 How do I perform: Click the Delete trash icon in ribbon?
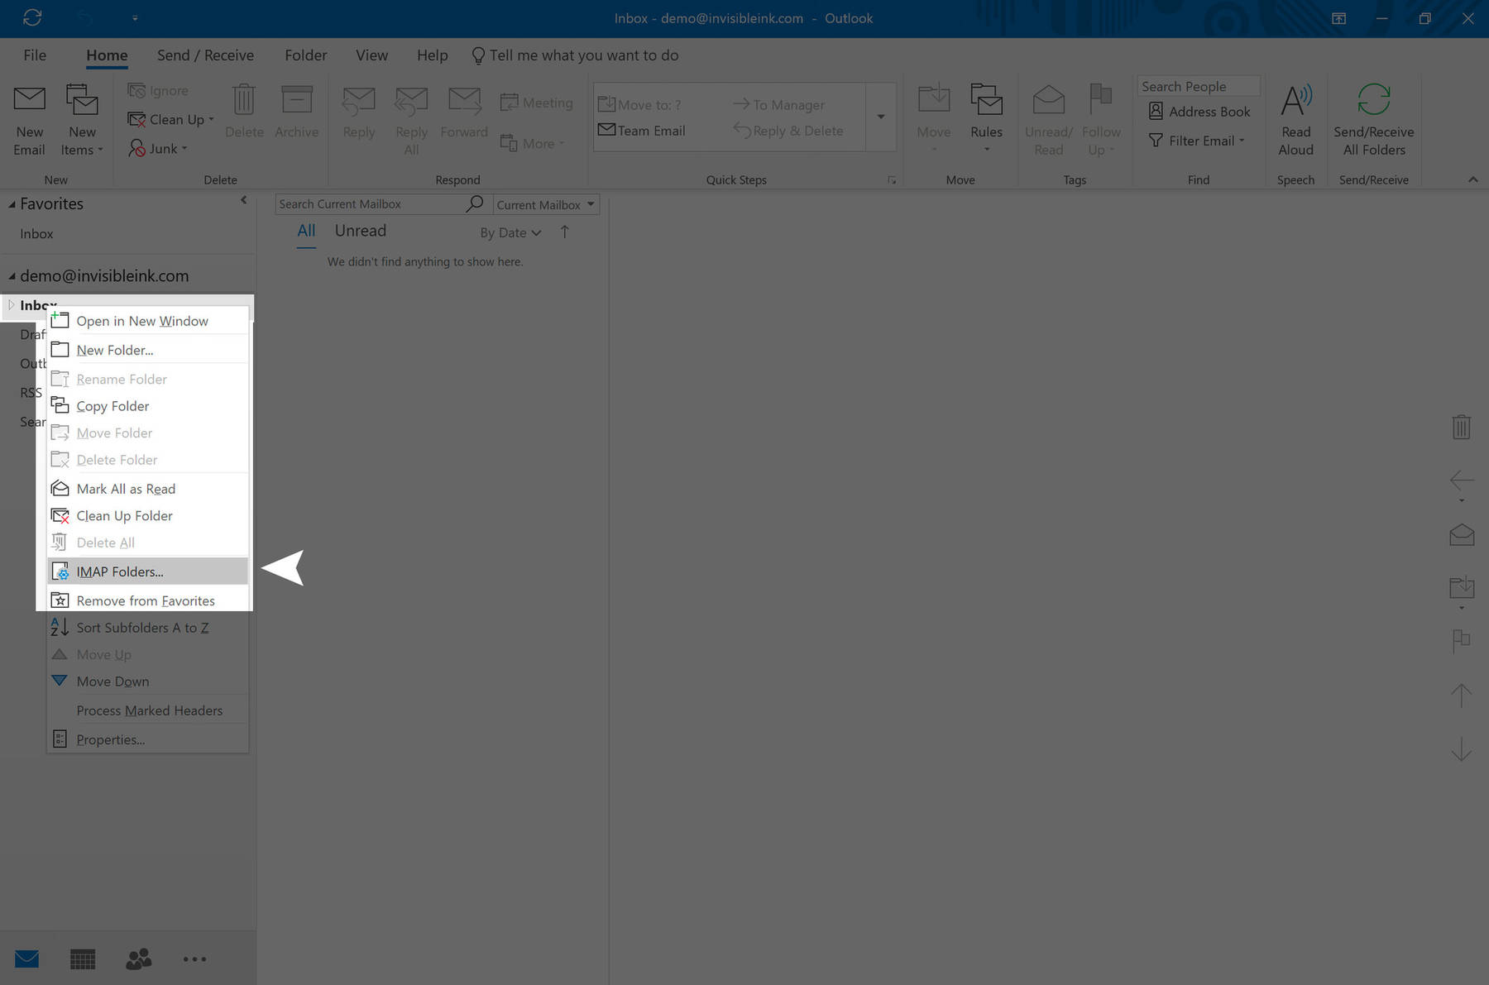[243, 100]
